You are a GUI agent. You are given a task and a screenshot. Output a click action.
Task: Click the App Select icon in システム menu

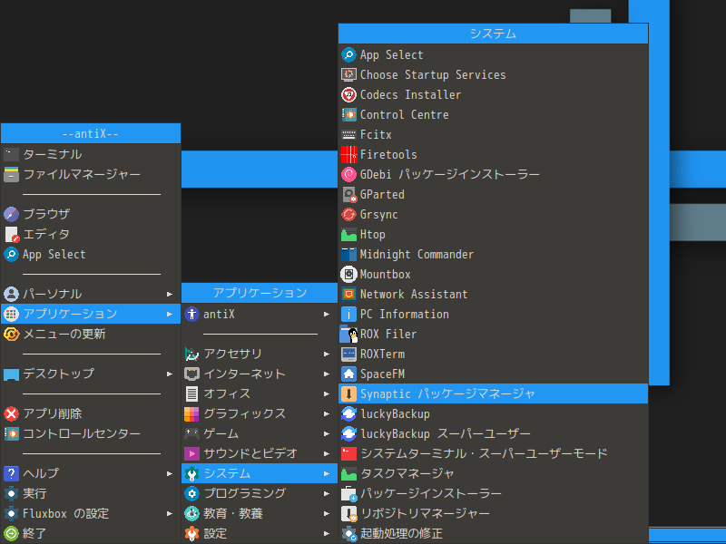tap(348, 54)
